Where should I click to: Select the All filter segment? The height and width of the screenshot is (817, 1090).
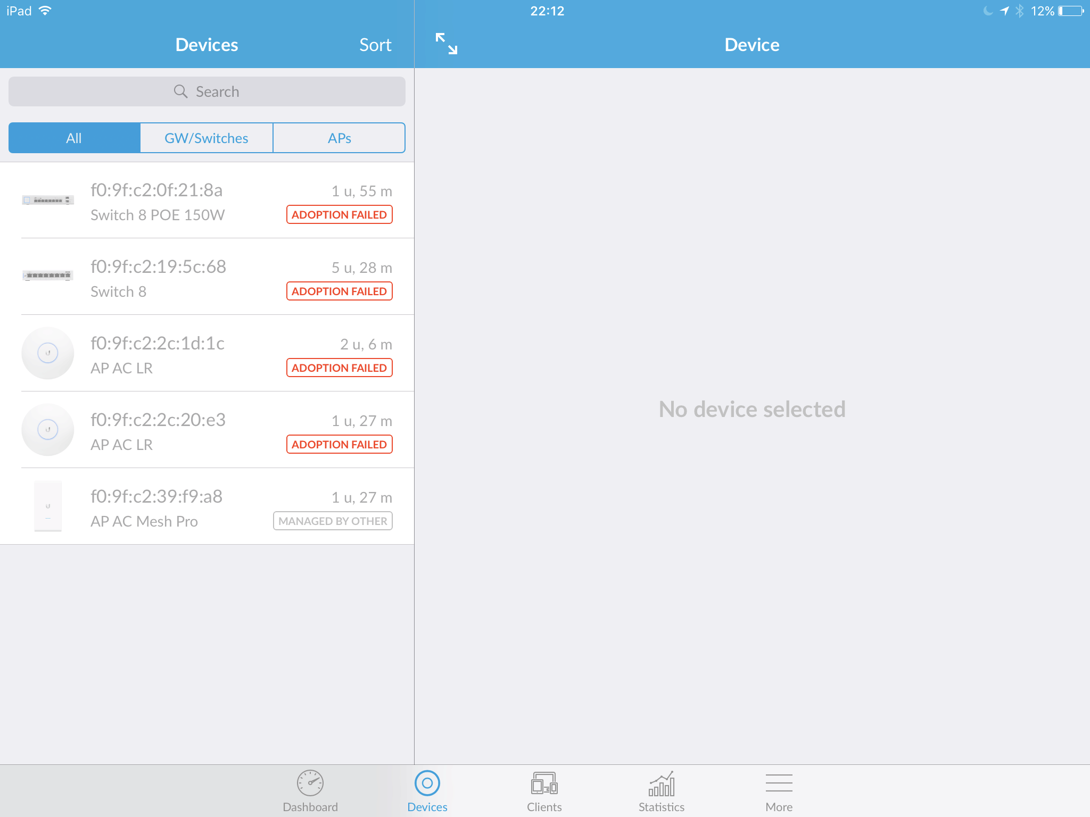click(x=74, y=138)
